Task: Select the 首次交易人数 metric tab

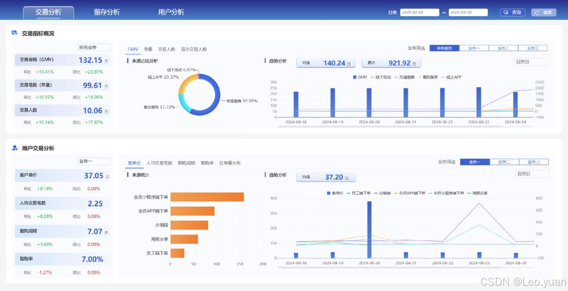Action: [x=194, y=49]
